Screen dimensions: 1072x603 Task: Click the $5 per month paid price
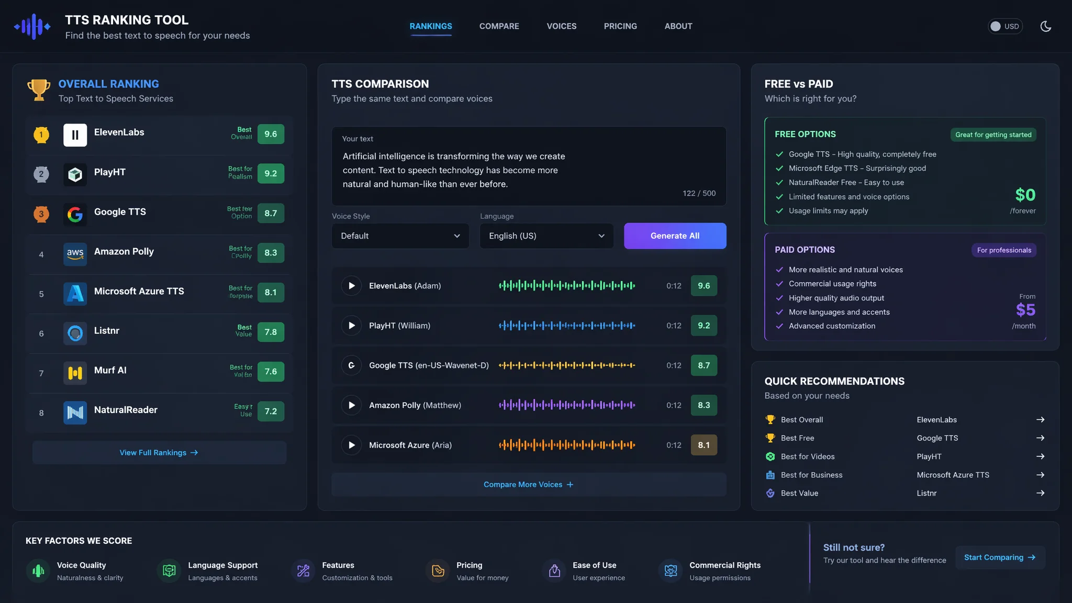click(1025, 310)
